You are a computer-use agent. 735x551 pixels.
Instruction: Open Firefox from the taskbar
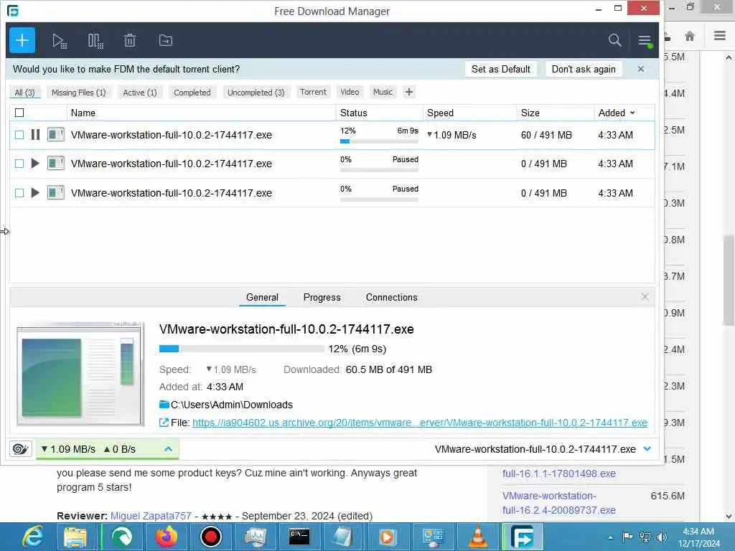166,537
